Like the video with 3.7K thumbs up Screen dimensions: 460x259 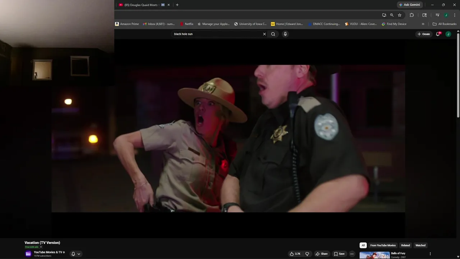coord(295,254)
